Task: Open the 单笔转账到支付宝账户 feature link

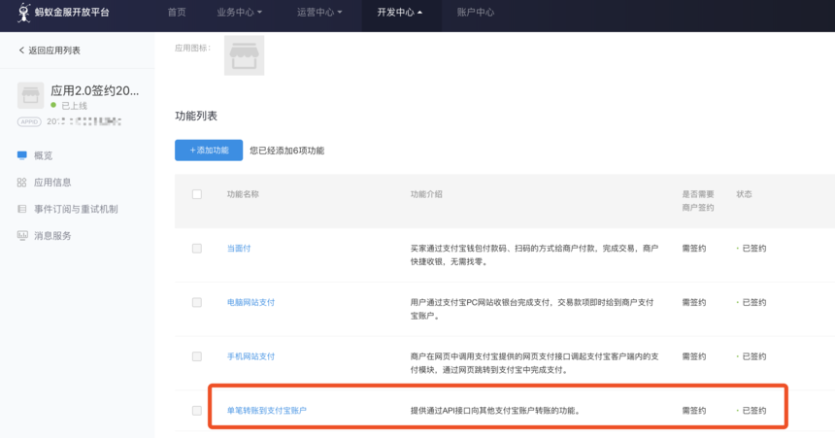Action: (267, 410)
